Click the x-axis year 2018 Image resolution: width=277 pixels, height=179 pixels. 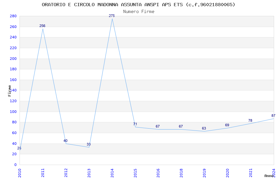(x=181, y=173)
